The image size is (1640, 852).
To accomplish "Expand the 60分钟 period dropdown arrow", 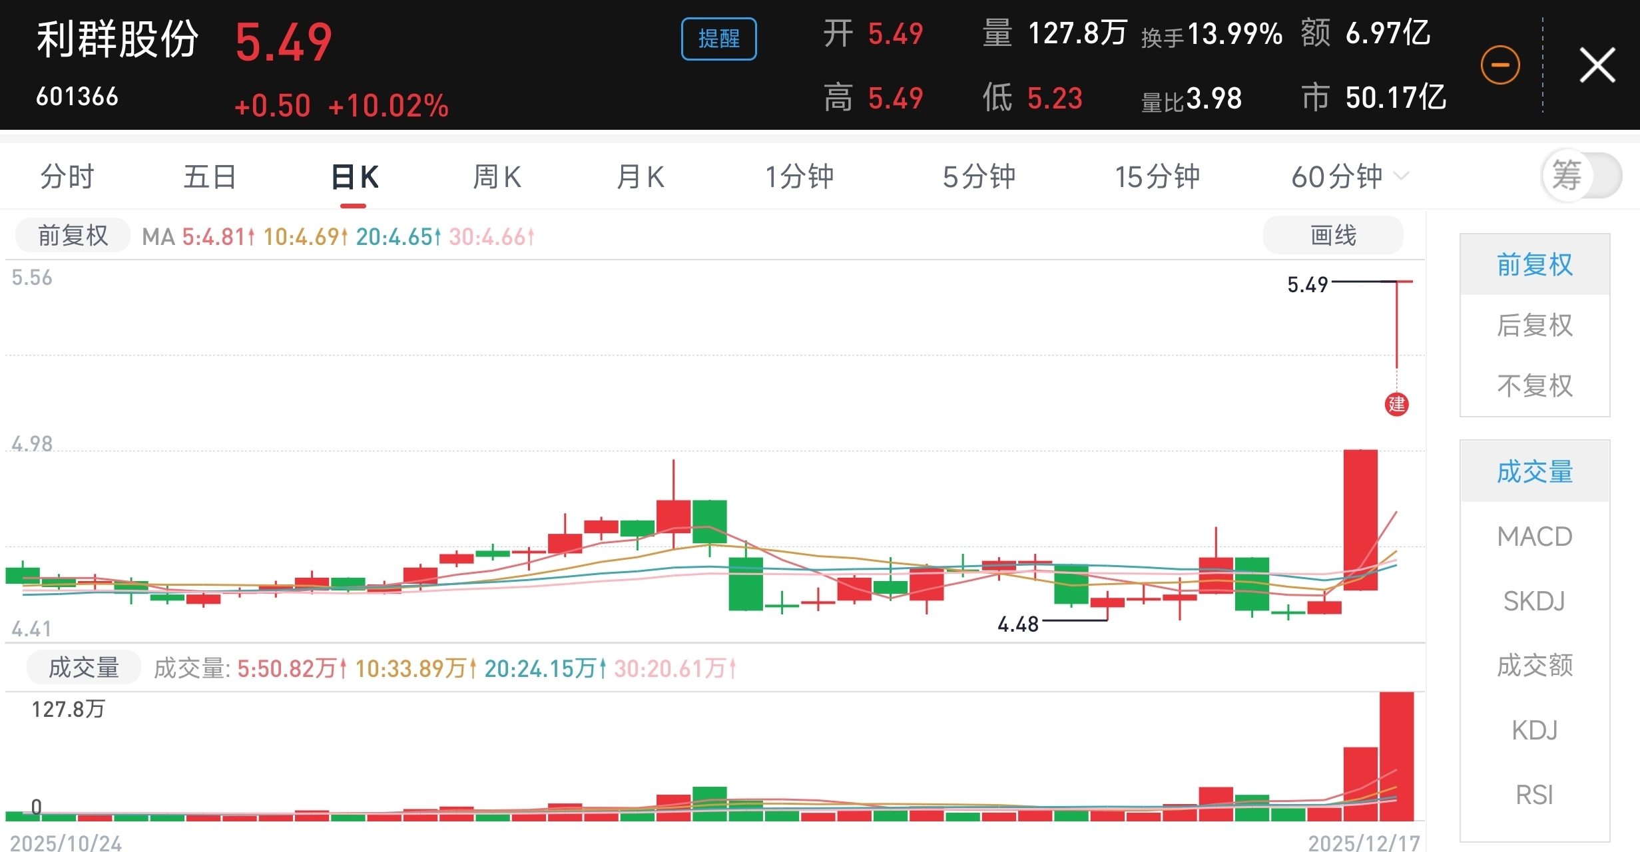I will tap(1402, 176).
